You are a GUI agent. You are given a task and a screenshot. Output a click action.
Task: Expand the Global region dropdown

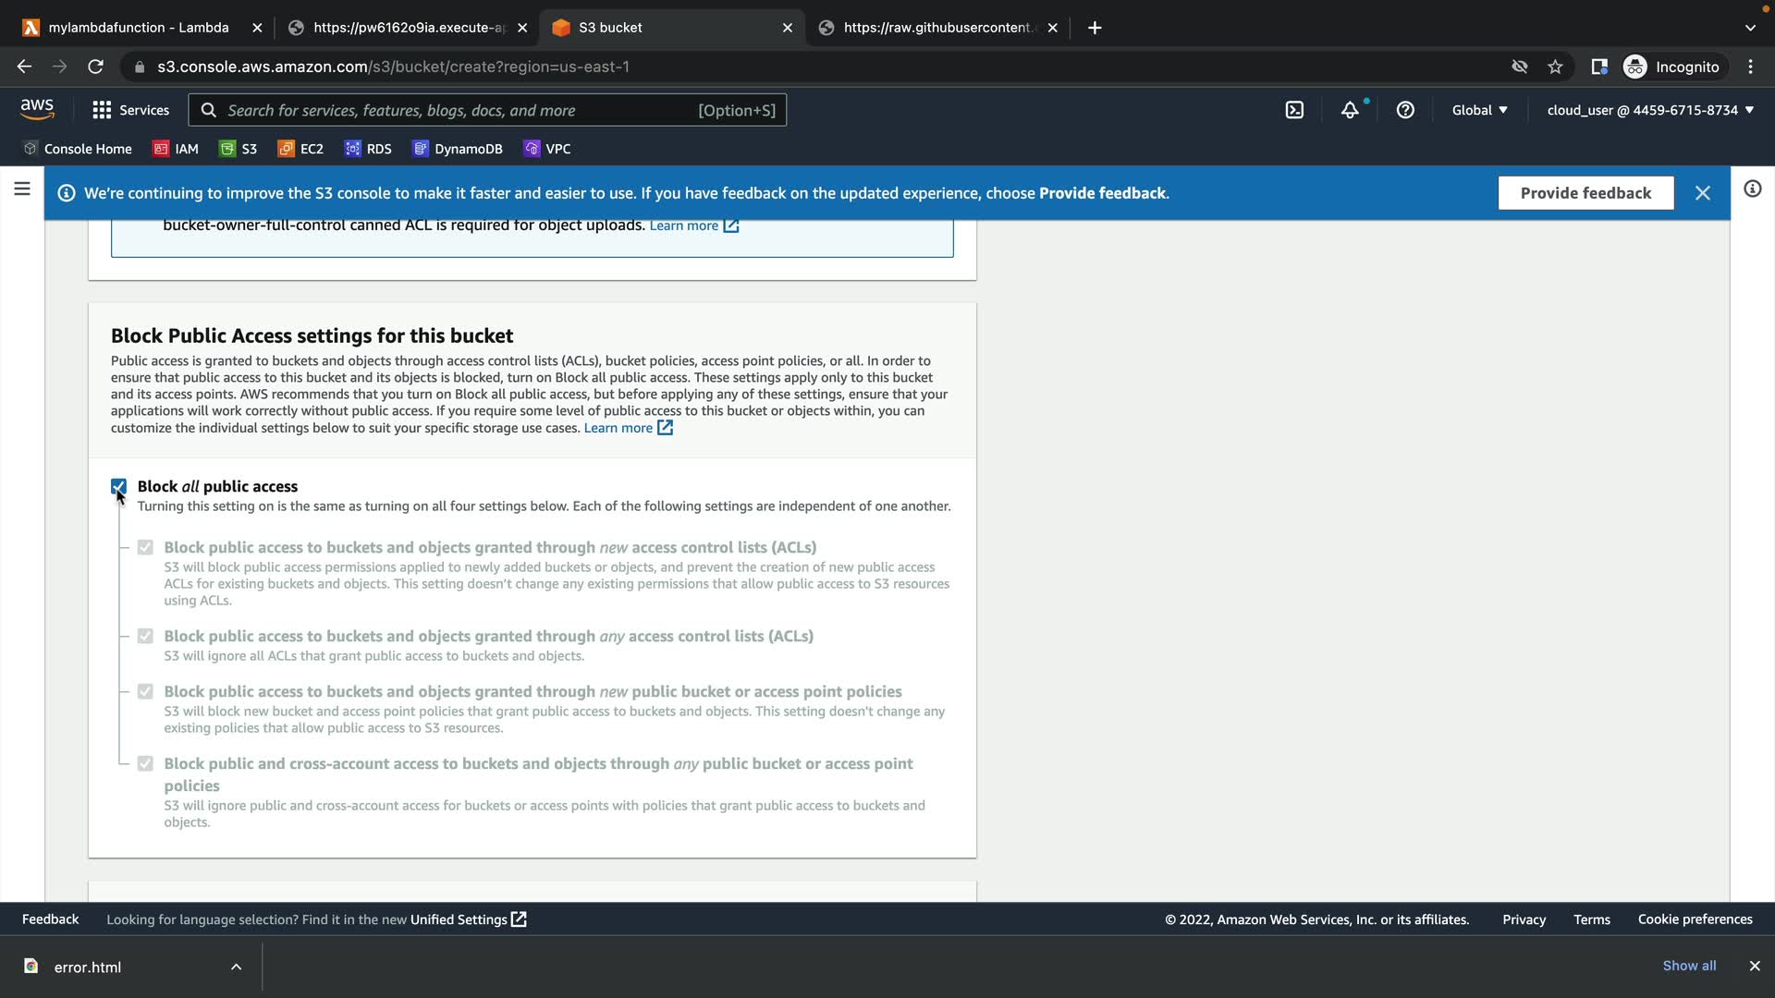tap(1479, 110)
